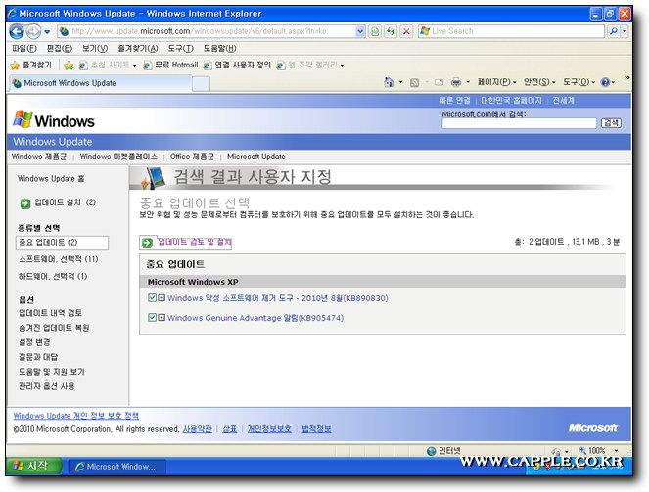The width and height of the screenshot is (649, 492).
Task: Open 설정 변경 option
Action: [34, 342]
